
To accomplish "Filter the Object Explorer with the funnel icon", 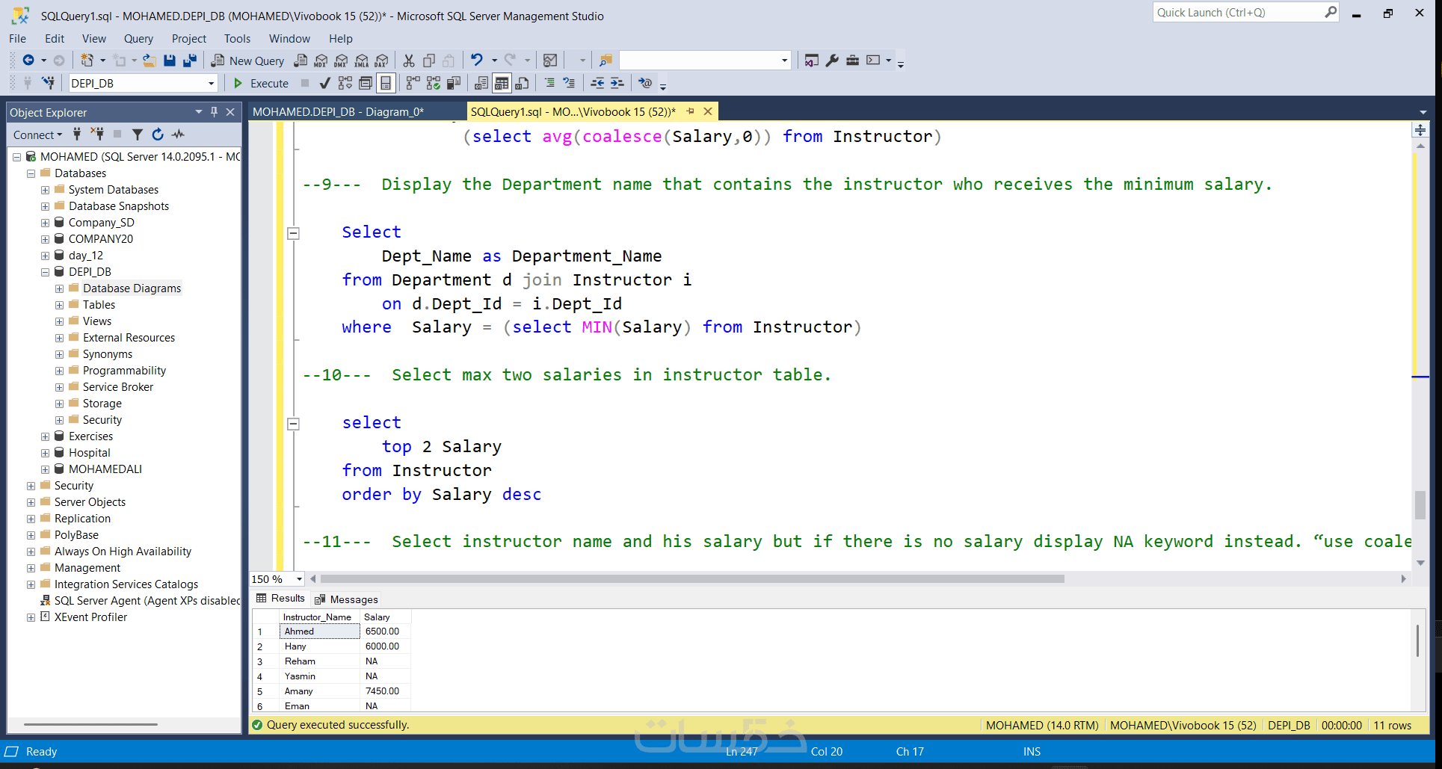I will point(138,135).
